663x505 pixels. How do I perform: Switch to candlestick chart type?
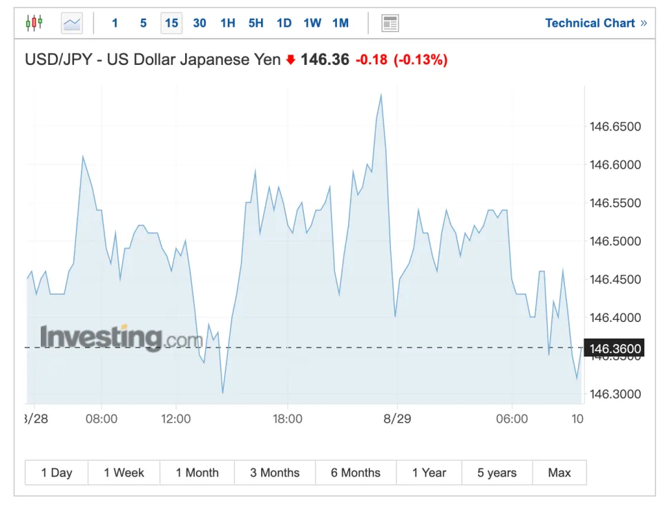[x=34, y=23]
